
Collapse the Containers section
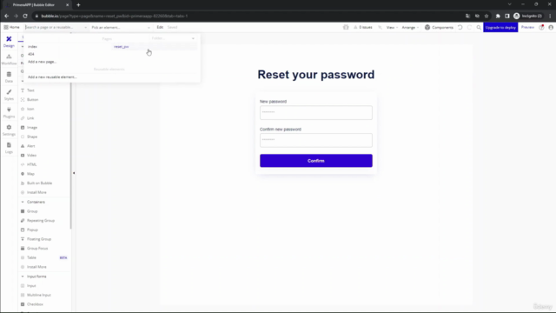click(23, 202)
